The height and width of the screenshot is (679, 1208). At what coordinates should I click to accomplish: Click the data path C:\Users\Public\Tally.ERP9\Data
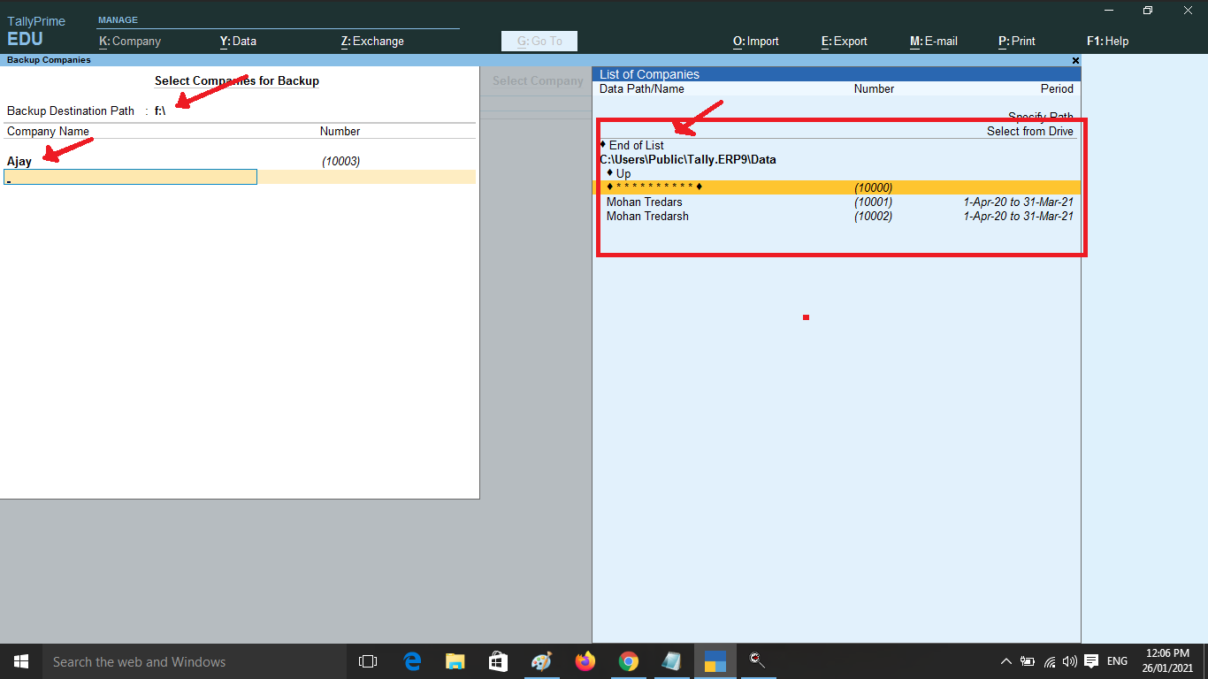pos(688,159)
